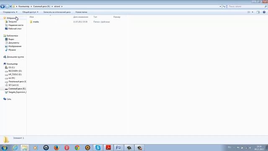Sort by the Имя column header
268x151 pixels.
coord(32,17)
